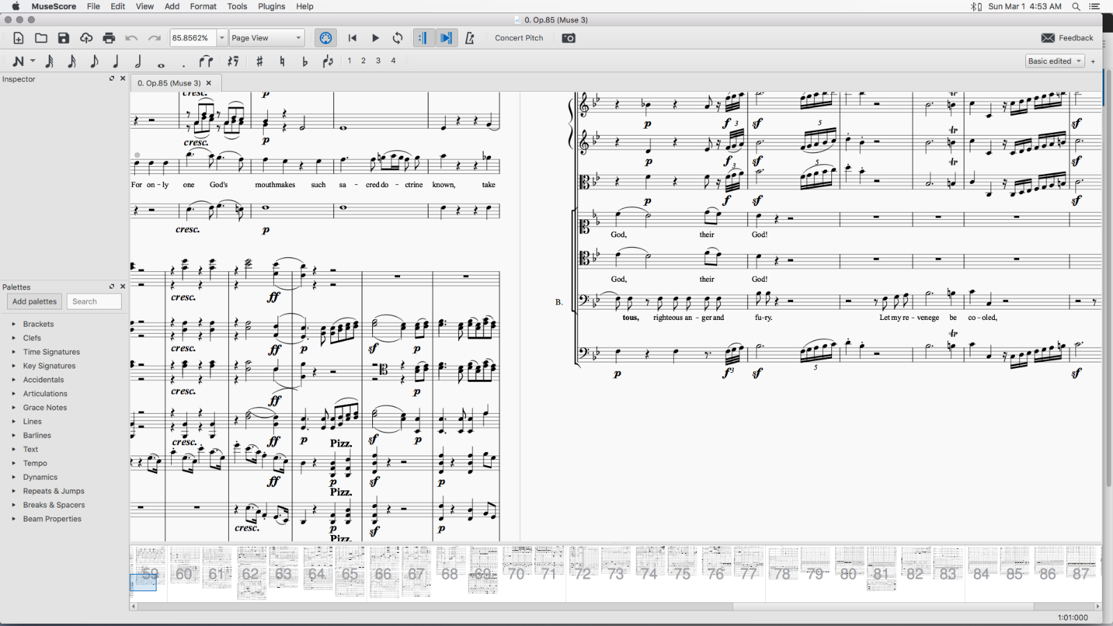The width and height of the screenshot is (1113, 626).
Task: Apply natural accidental
Action: point(282,61)
